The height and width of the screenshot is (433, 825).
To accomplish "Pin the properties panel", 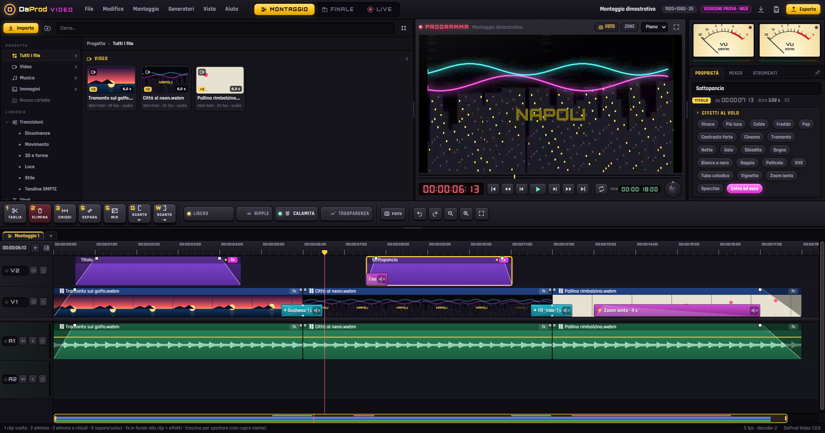I will [x=817, y=73].
